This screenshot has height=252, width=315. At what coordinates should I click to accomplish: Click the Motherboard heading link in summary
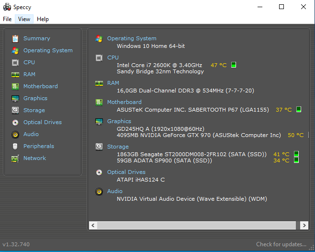point(124,102)
